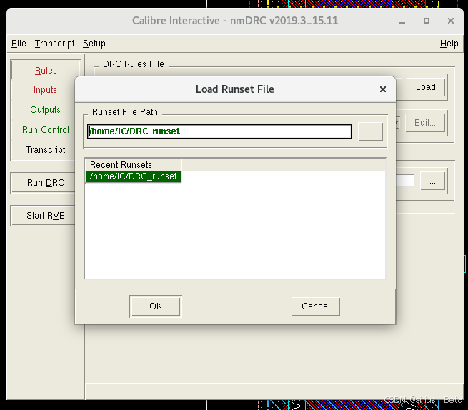Maximize the Calibre Interactive window

427,21
